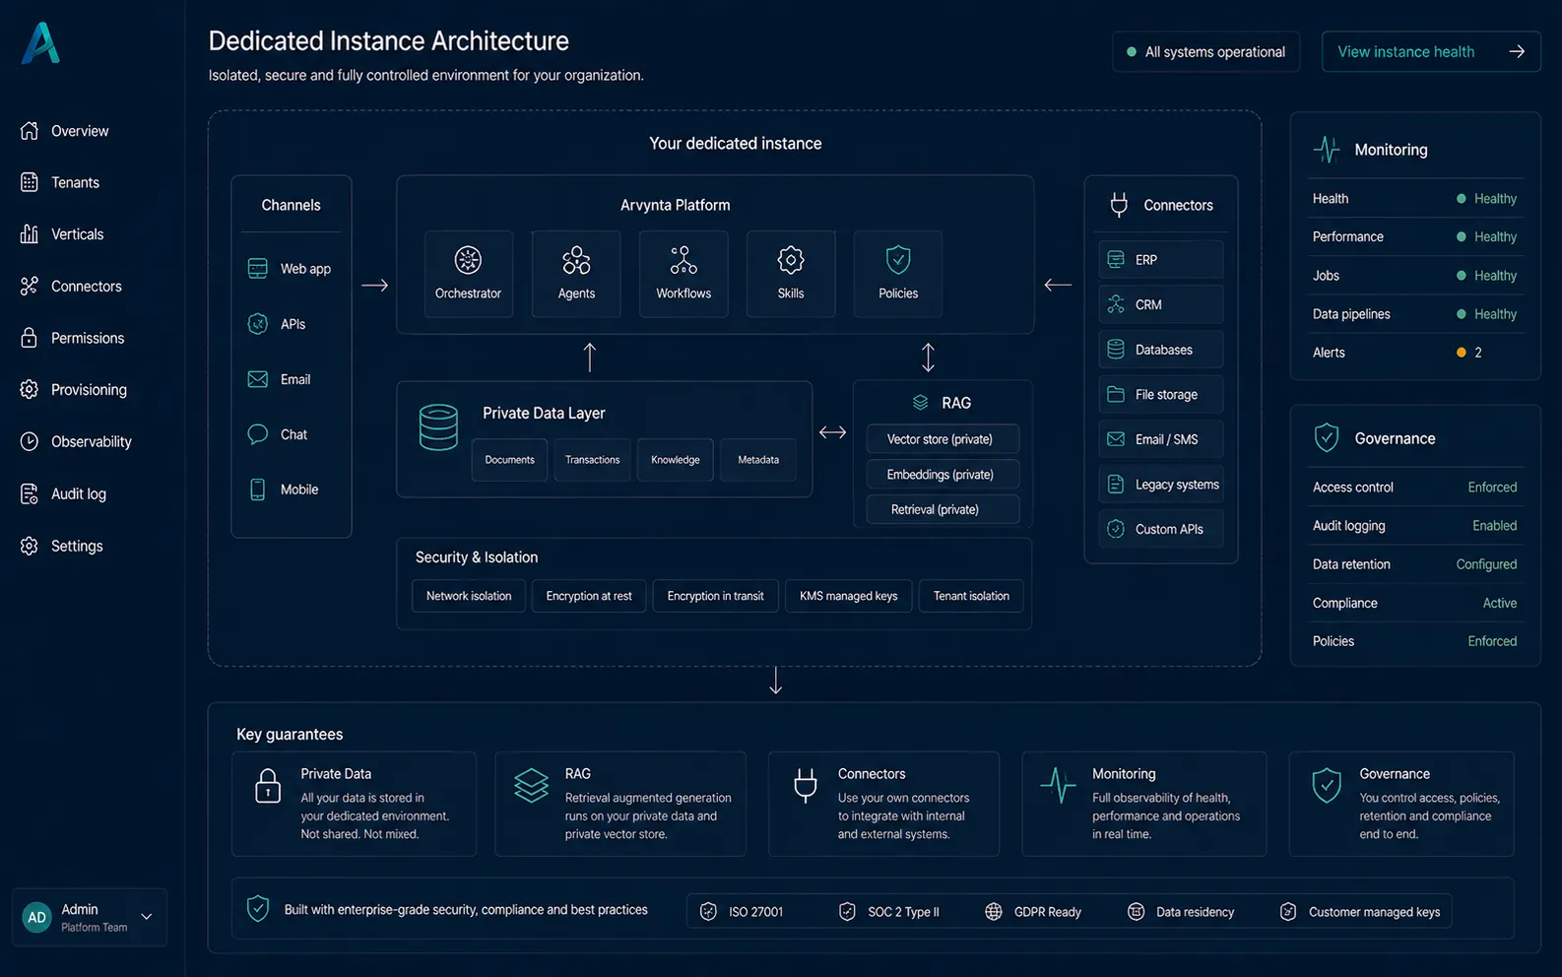Open Provisioning in sidebar
The height and width of the screenshot is (977, 1562).
89,389
